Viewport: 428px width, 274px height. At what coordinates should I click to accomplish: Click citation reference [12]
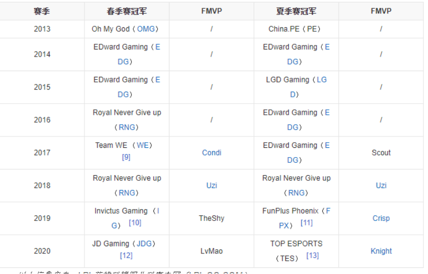pyautogui.click(x=126, y=255)
